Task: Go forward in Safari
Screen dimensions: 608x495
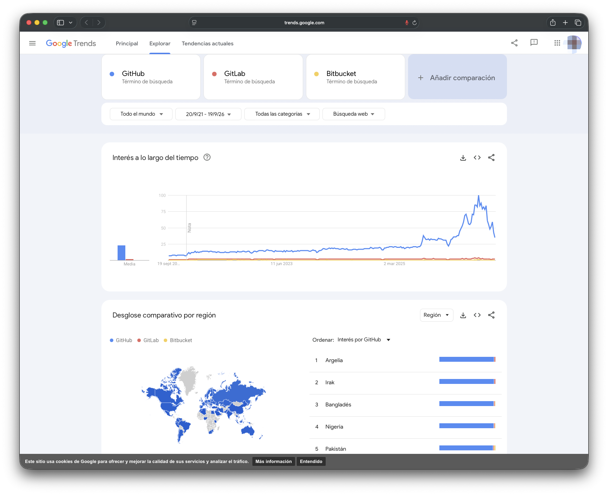Action: pyautogui.click(x=99, y=22)
